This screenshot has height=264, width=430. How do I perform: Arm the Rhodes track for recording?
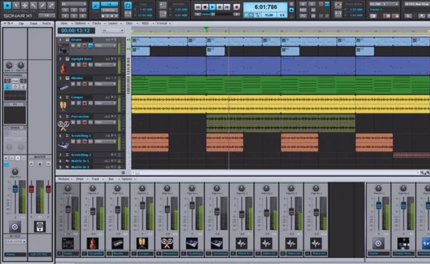[x=84, y=84]
